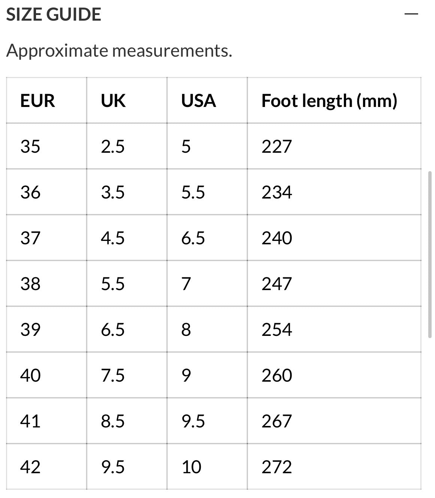
Task: Click the 227 foot length value
Action: (277, 146)
